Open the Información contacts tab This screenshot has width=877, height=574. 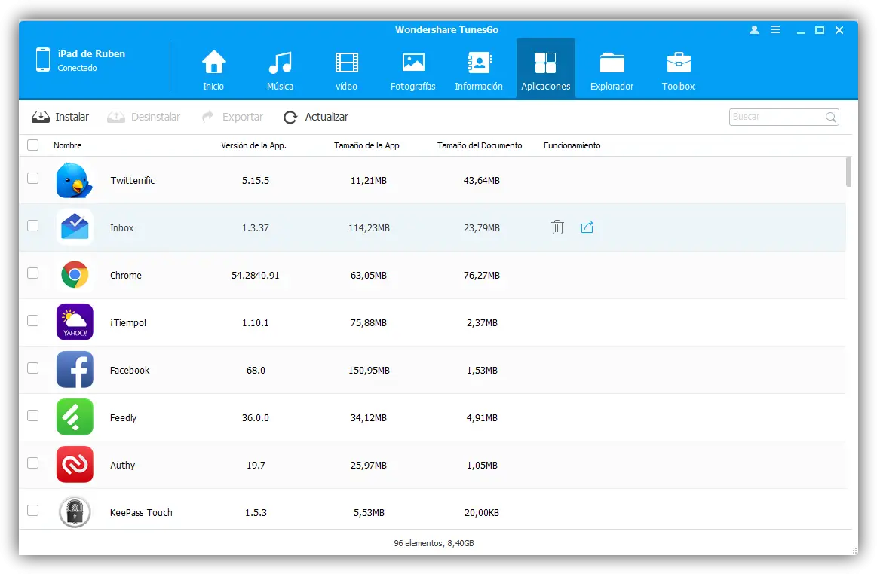(479, 69)
